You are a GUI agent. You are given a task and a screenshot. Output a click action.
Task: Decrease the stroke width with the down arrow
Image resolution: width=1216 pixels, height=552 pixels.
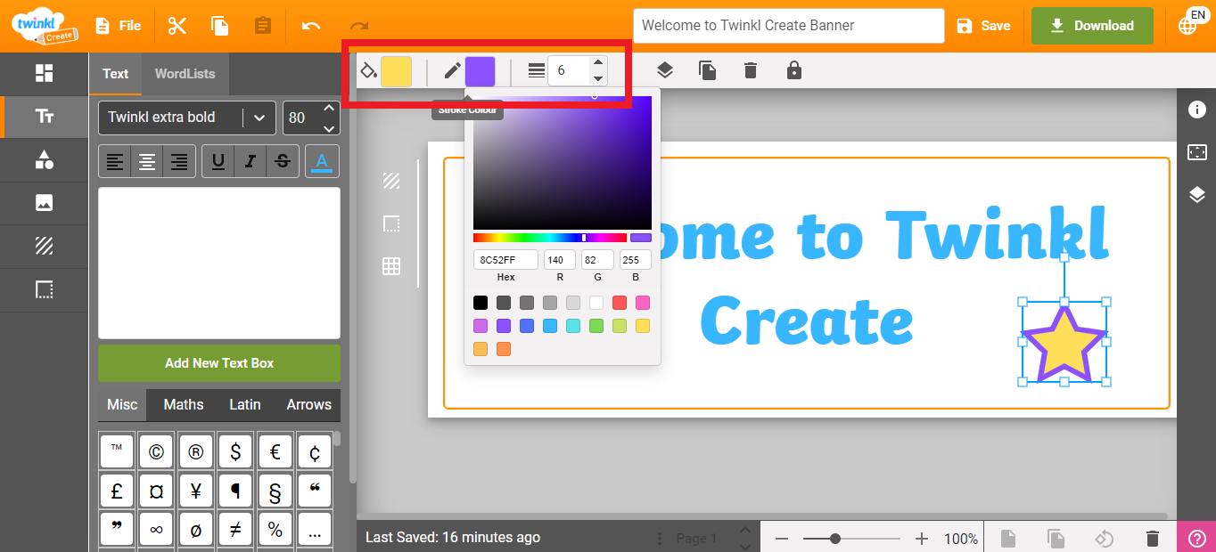598,78
